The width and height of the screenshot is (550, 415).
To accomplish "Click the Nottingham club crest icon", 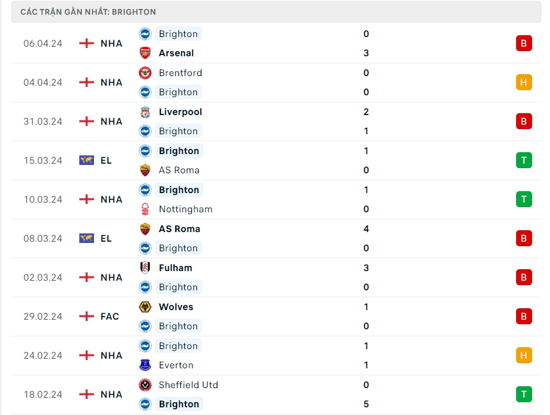I will 145,209.
